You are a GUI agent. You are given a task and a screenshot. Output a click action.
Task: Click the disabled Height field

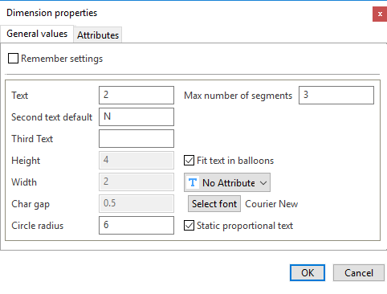[x=136, y=160]
